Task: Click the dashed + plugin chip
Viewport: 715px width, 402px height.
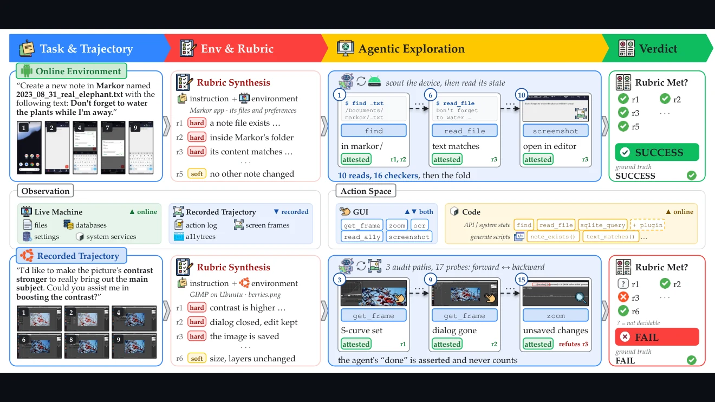Action: (648, 225)
